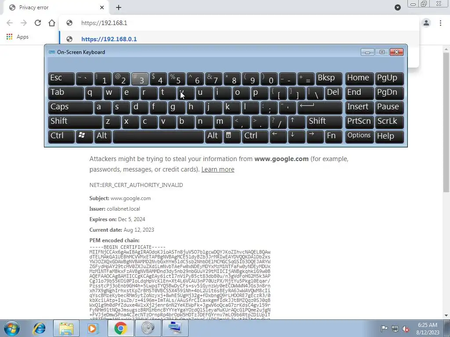Go to the home page icon
Image resolution: width=450 pixels, height=337 pixels.
coord(52,23)
